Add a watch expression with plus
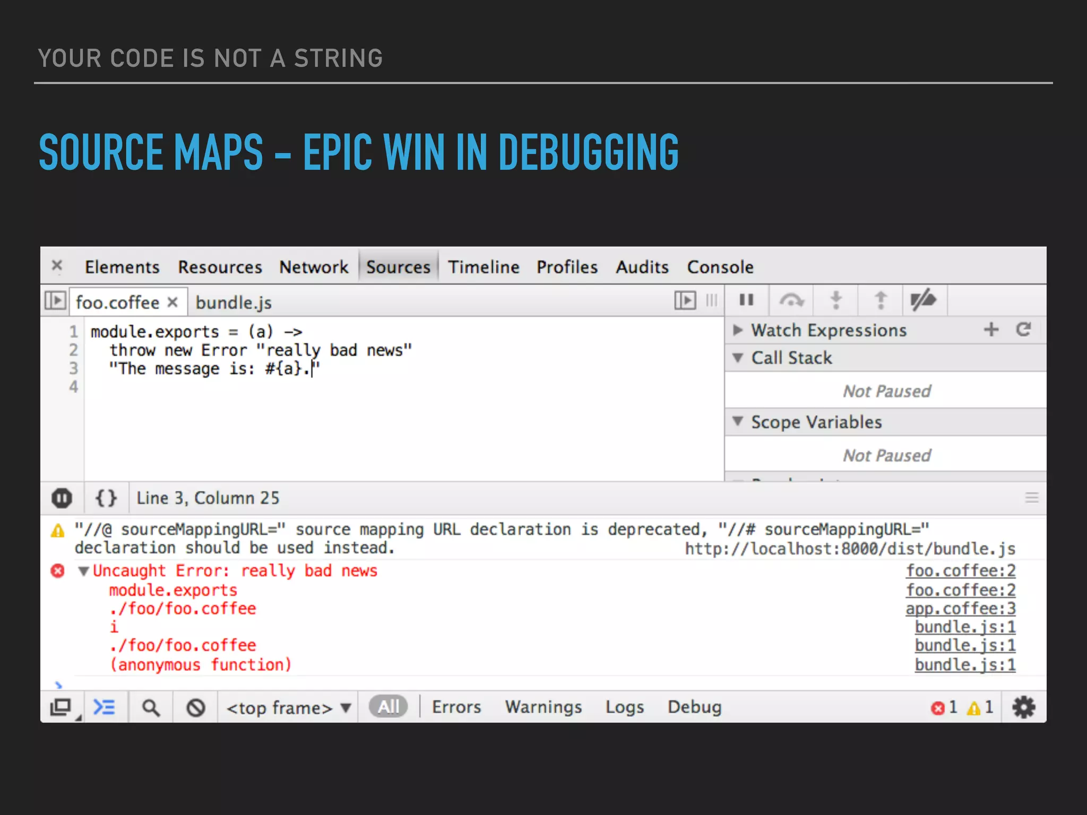This screenshot has height=815, width=1087. 991,330
